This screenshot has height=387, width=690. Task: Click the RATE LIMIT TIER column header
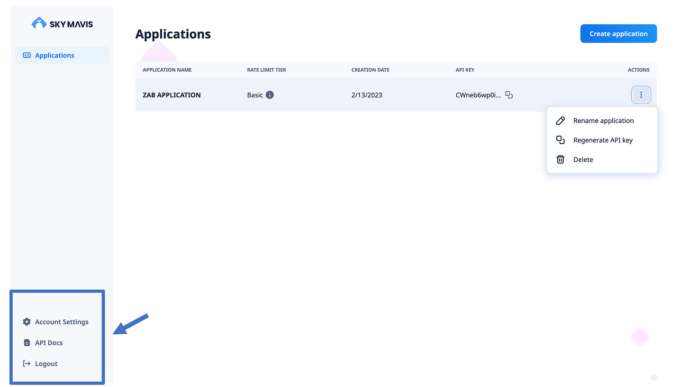(x=266, y=70)
